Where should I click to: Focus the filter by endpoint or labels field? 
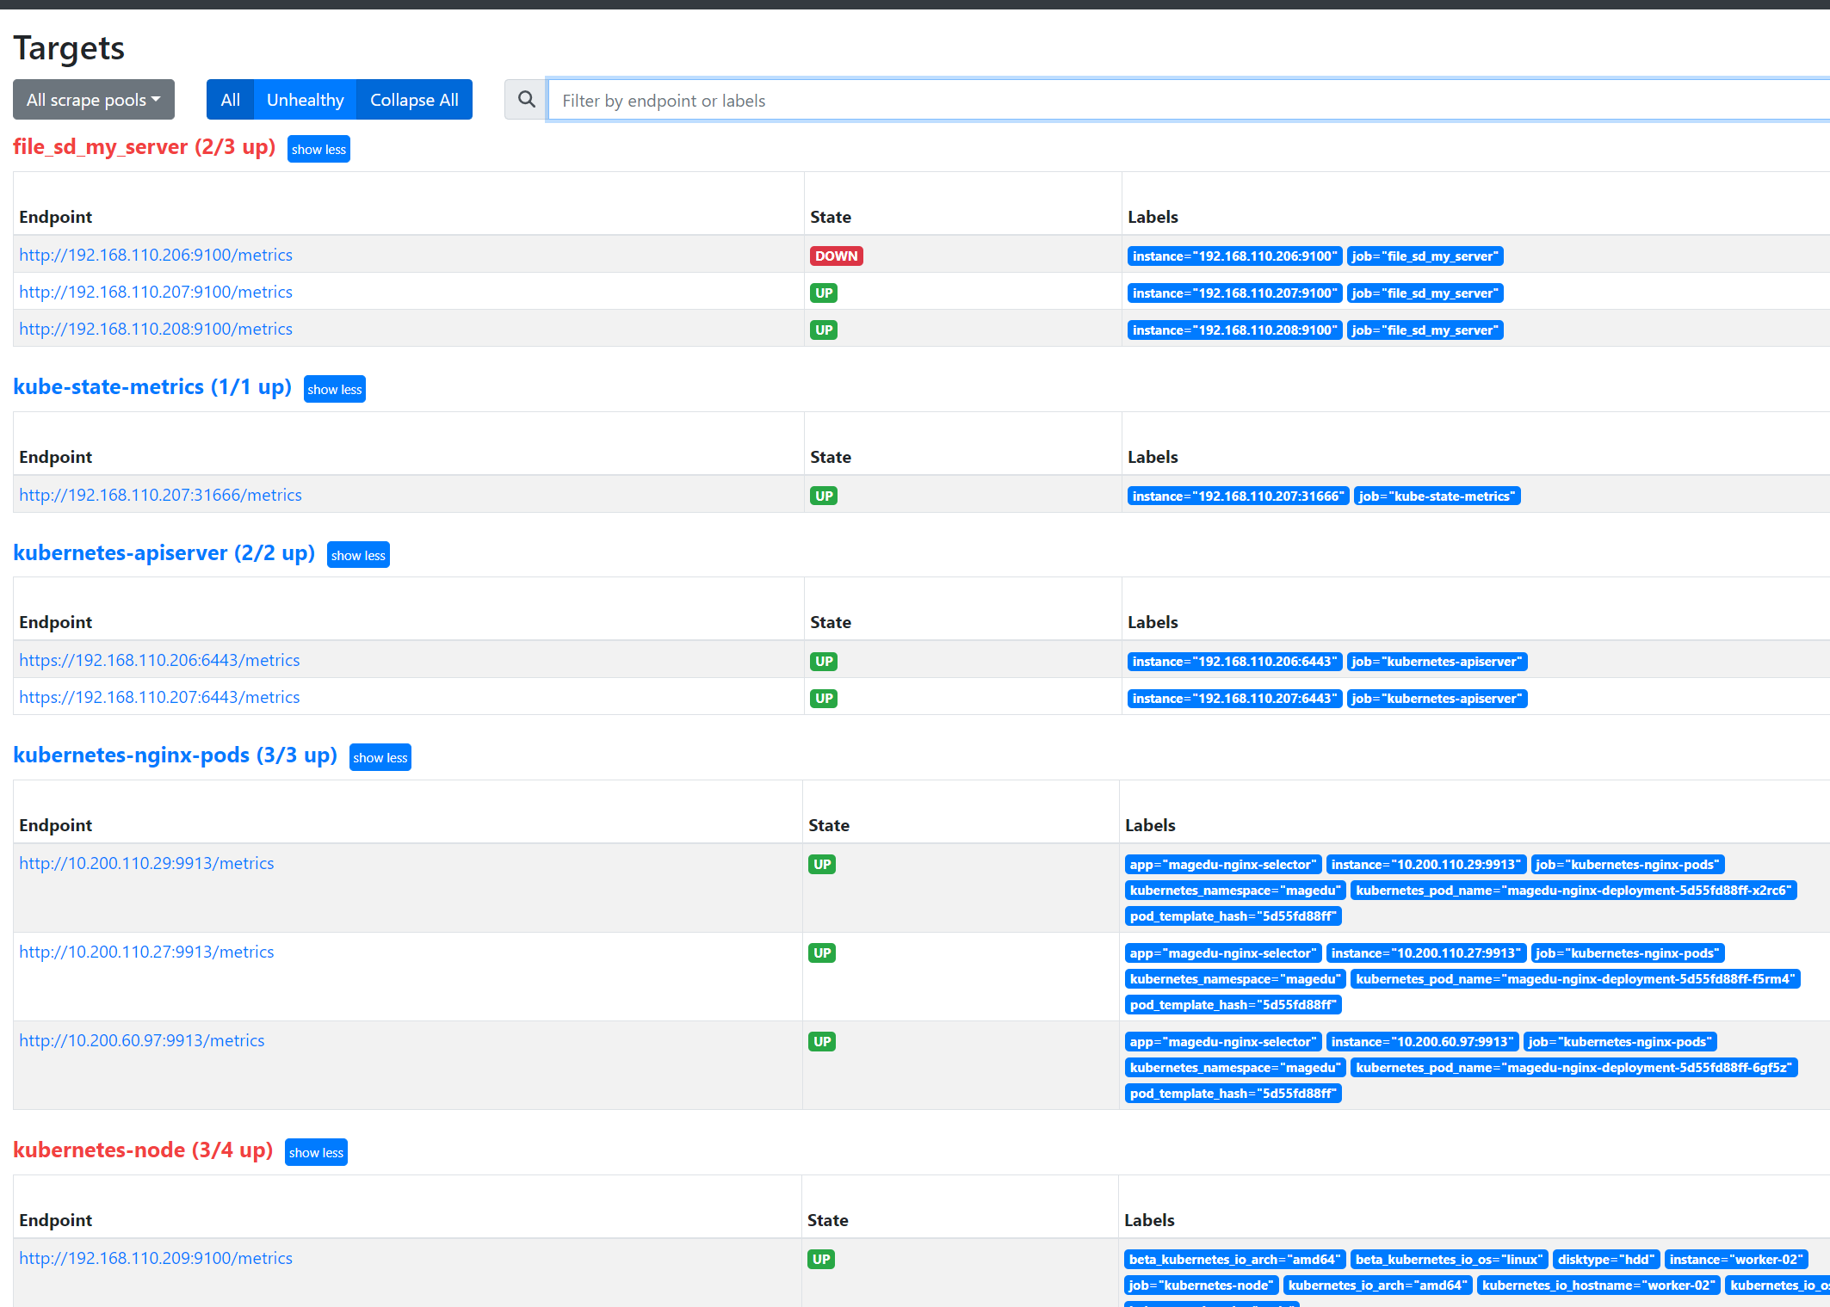(x=1188, y=101)
